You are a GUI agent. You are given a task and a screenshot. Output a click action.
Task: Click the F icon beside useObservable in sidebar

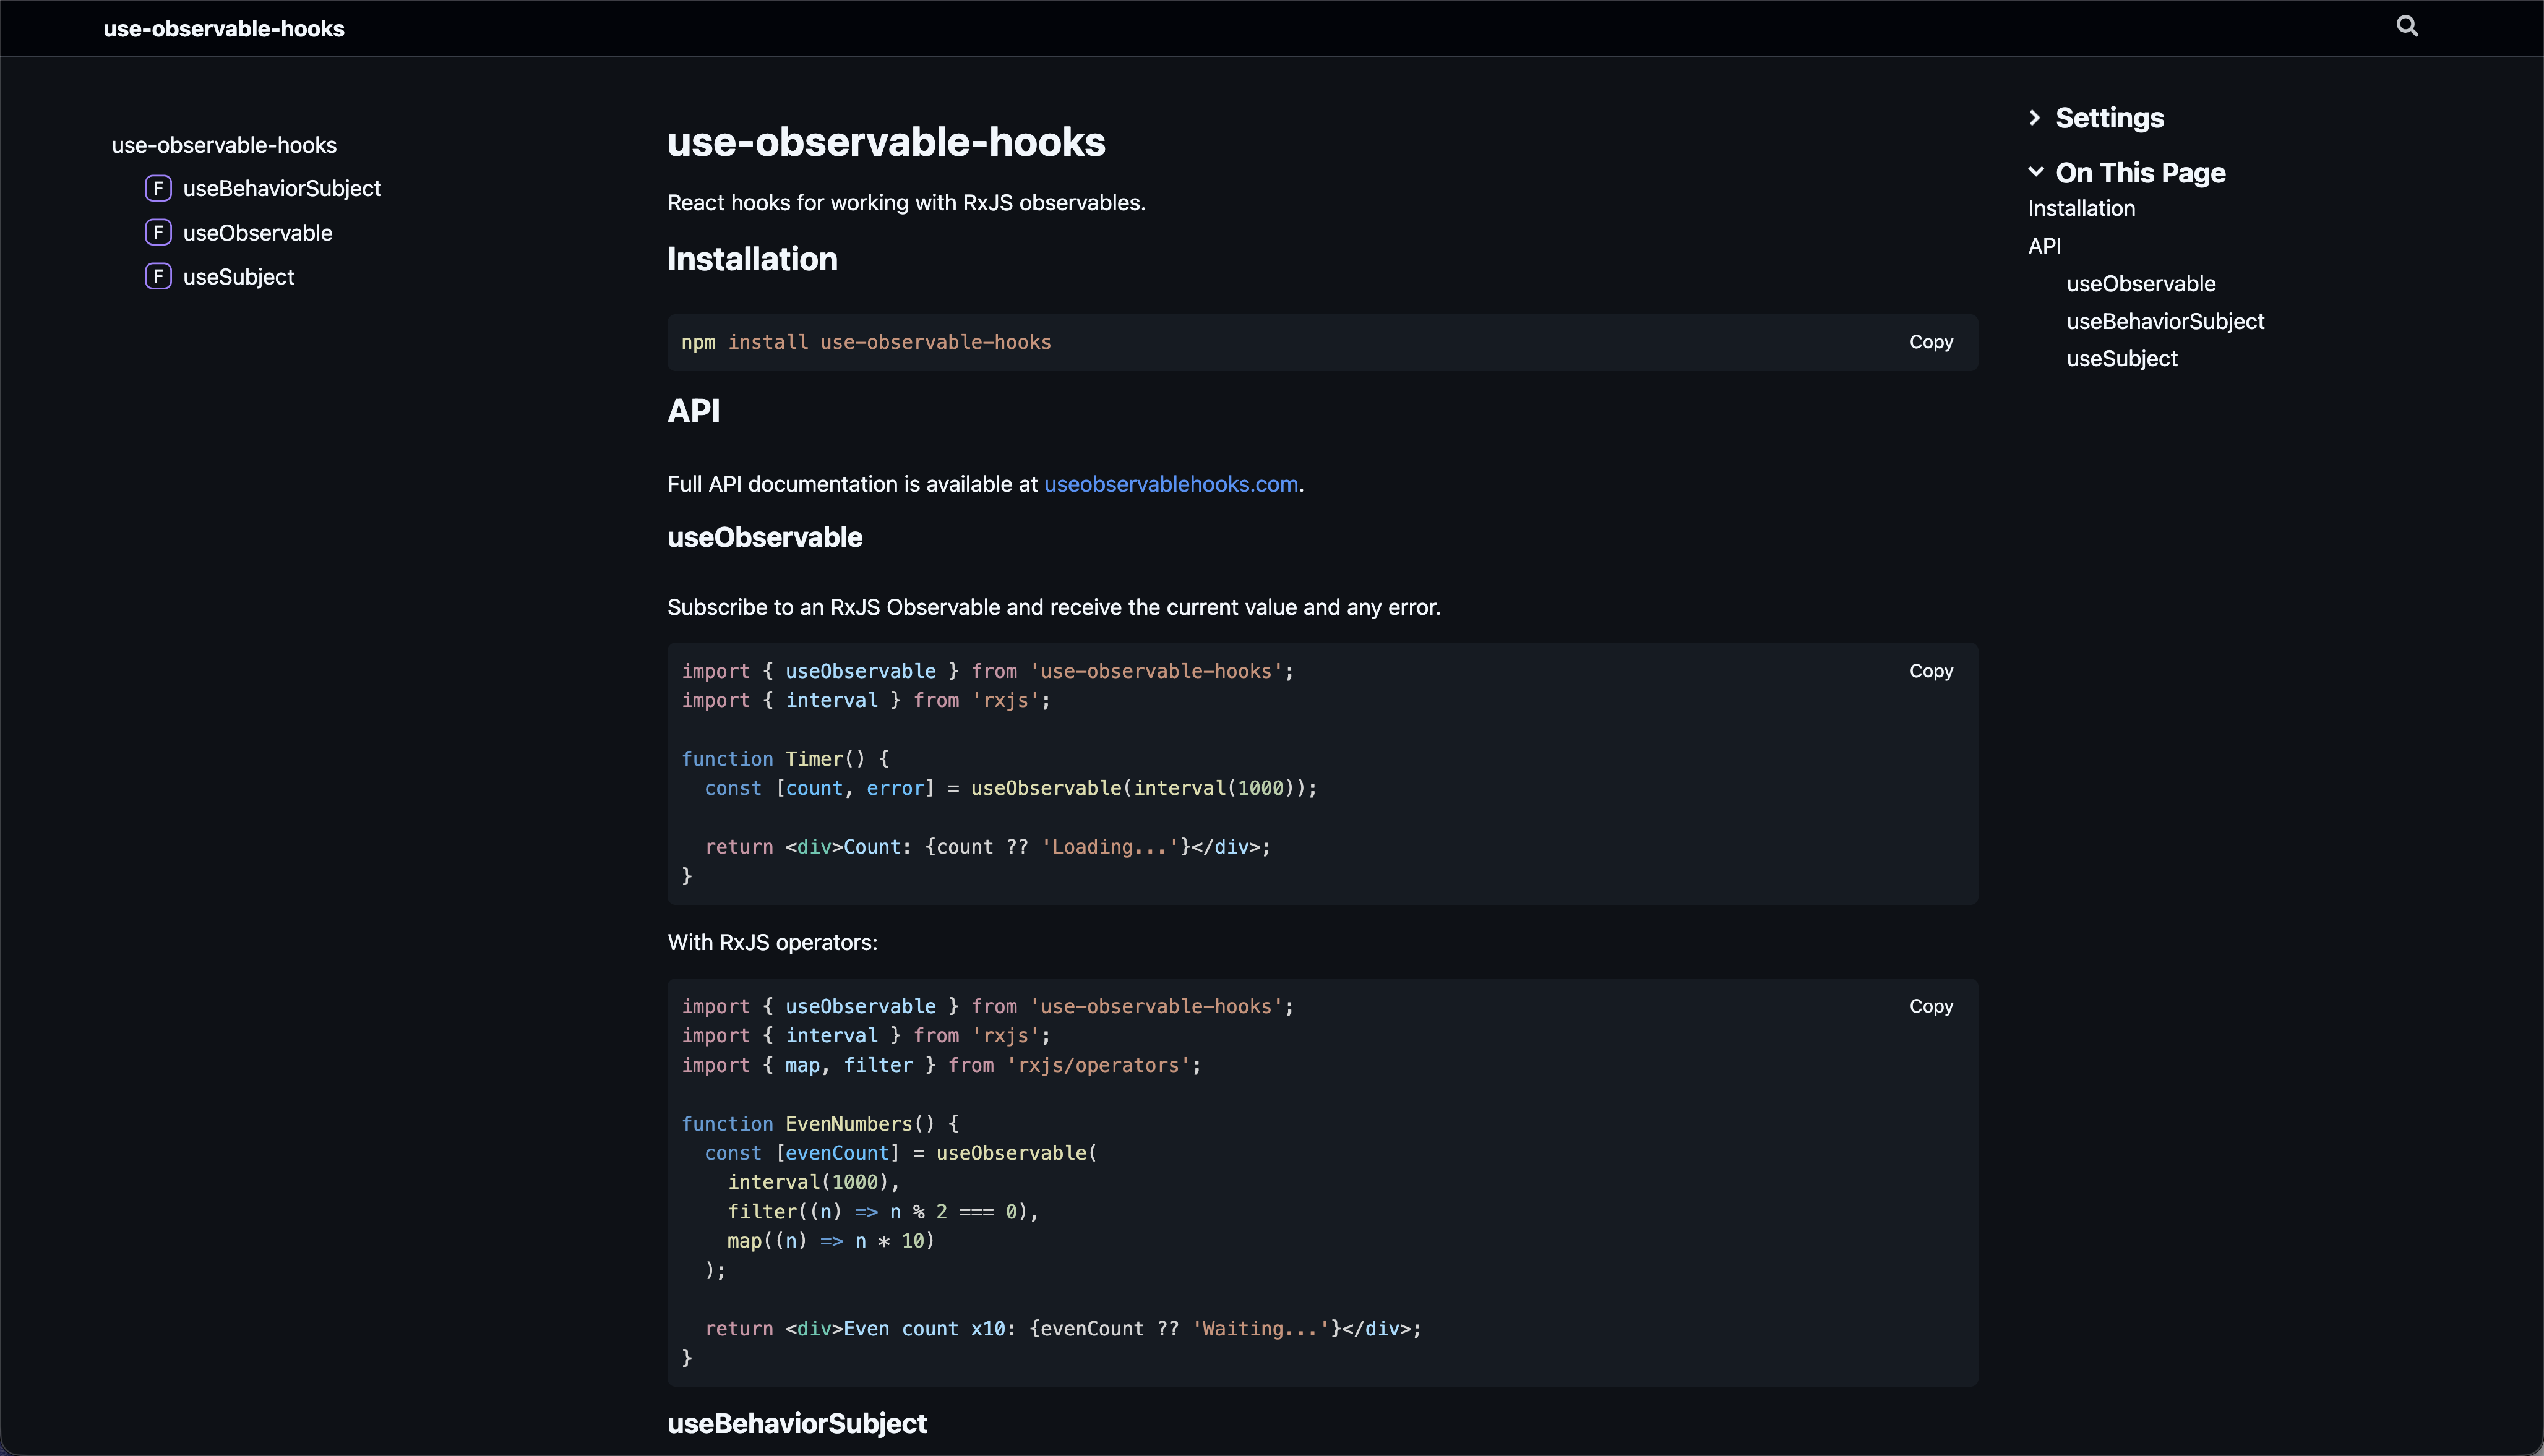pyautogui.click(x=158, y=232)
